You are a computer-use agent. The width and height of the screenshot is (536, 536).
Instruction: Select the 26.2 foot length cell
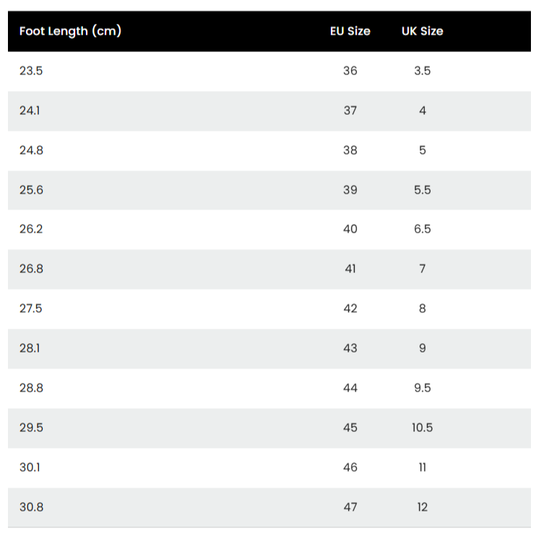(x=31, y=229)
